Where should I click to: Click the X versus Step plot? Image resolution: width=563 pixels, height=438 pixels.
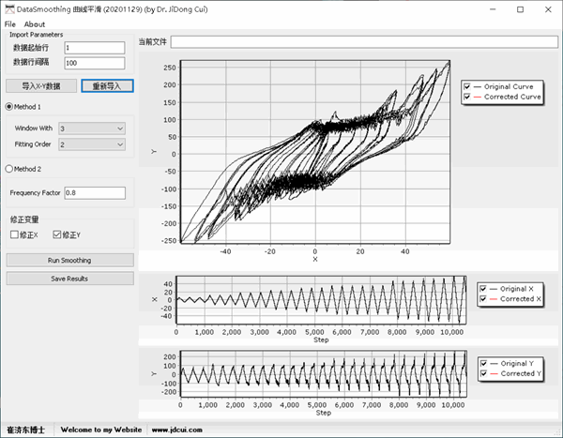321,300
